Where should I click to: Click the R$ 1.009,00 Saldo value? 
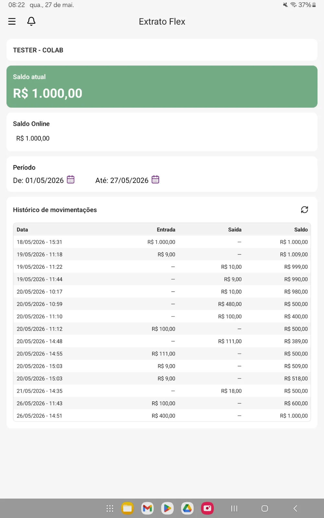(294, 254)
